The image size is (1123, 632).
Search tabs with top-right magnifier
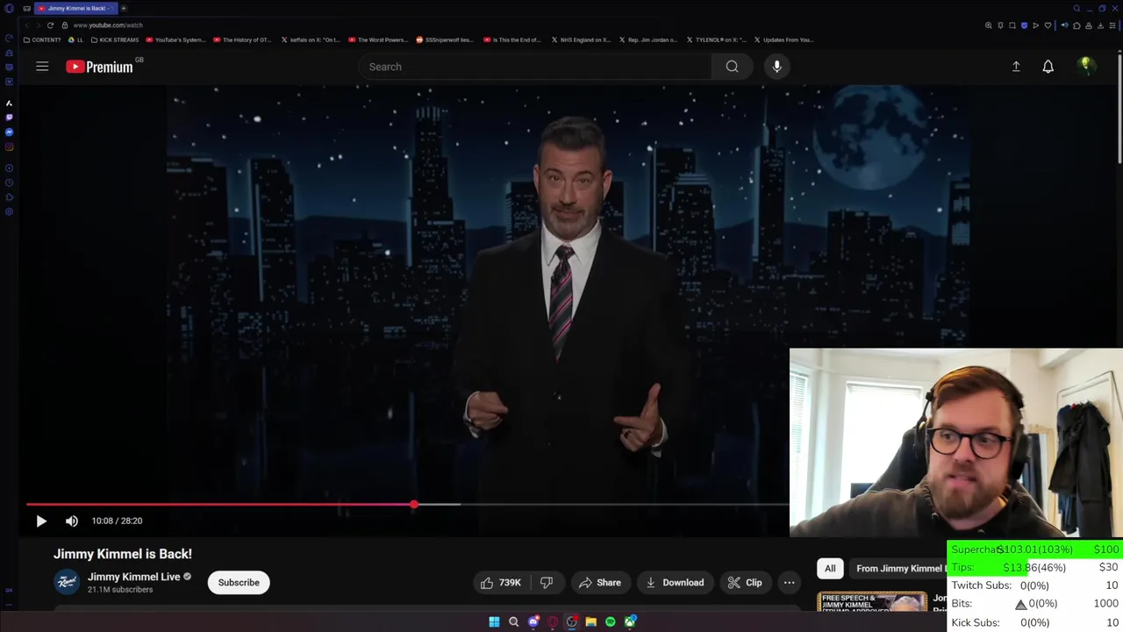[1077, 8]
